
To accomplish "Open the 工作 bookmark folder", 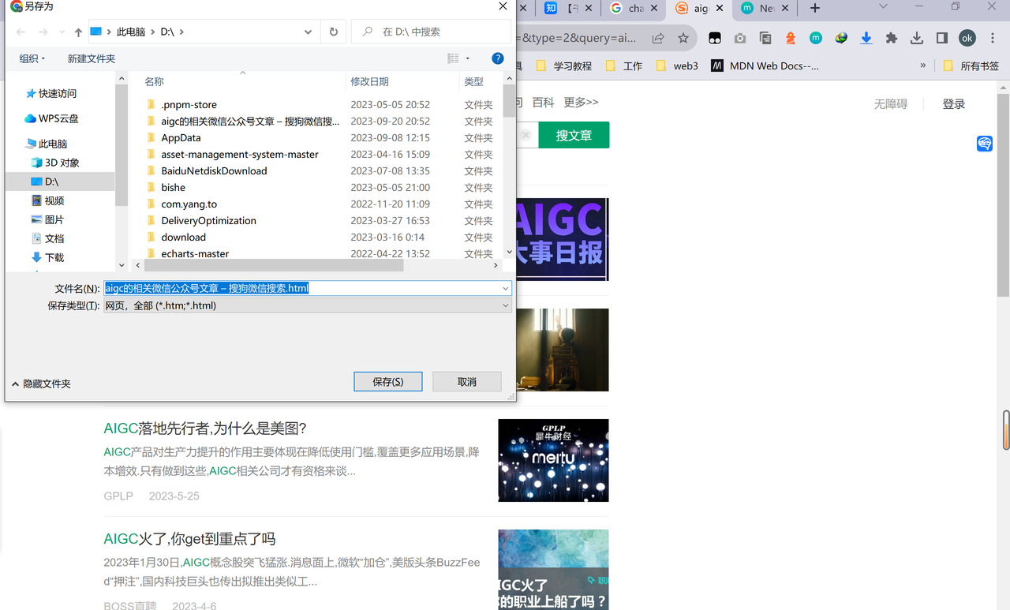I will [x=624, y=66].
